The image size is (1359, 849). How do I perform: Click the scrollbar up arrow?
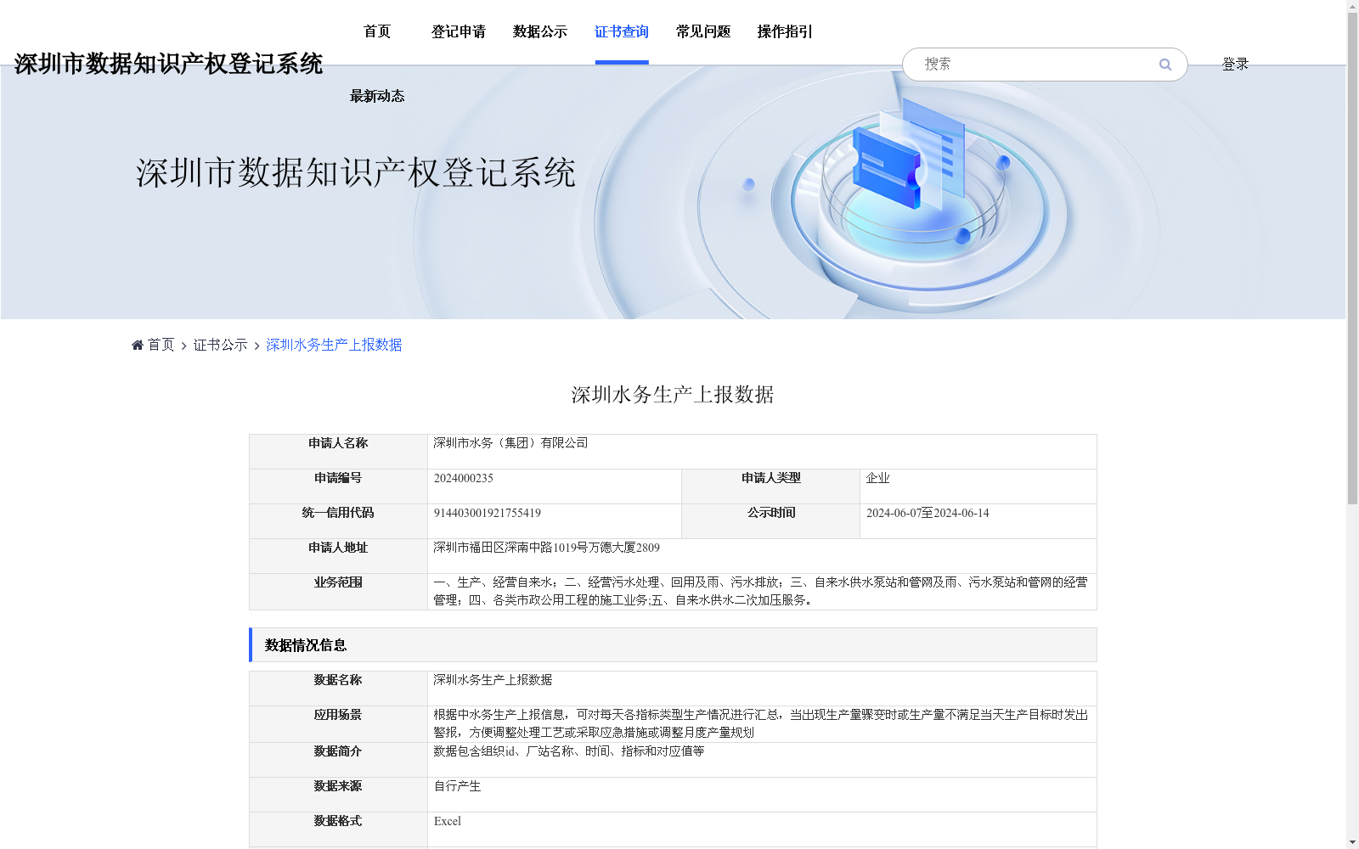1352,6
